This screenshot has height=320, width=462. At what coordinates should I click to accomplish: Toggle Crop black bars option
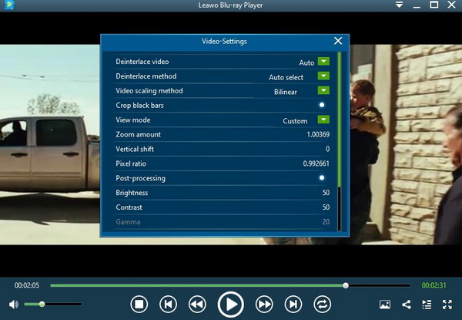322,105
